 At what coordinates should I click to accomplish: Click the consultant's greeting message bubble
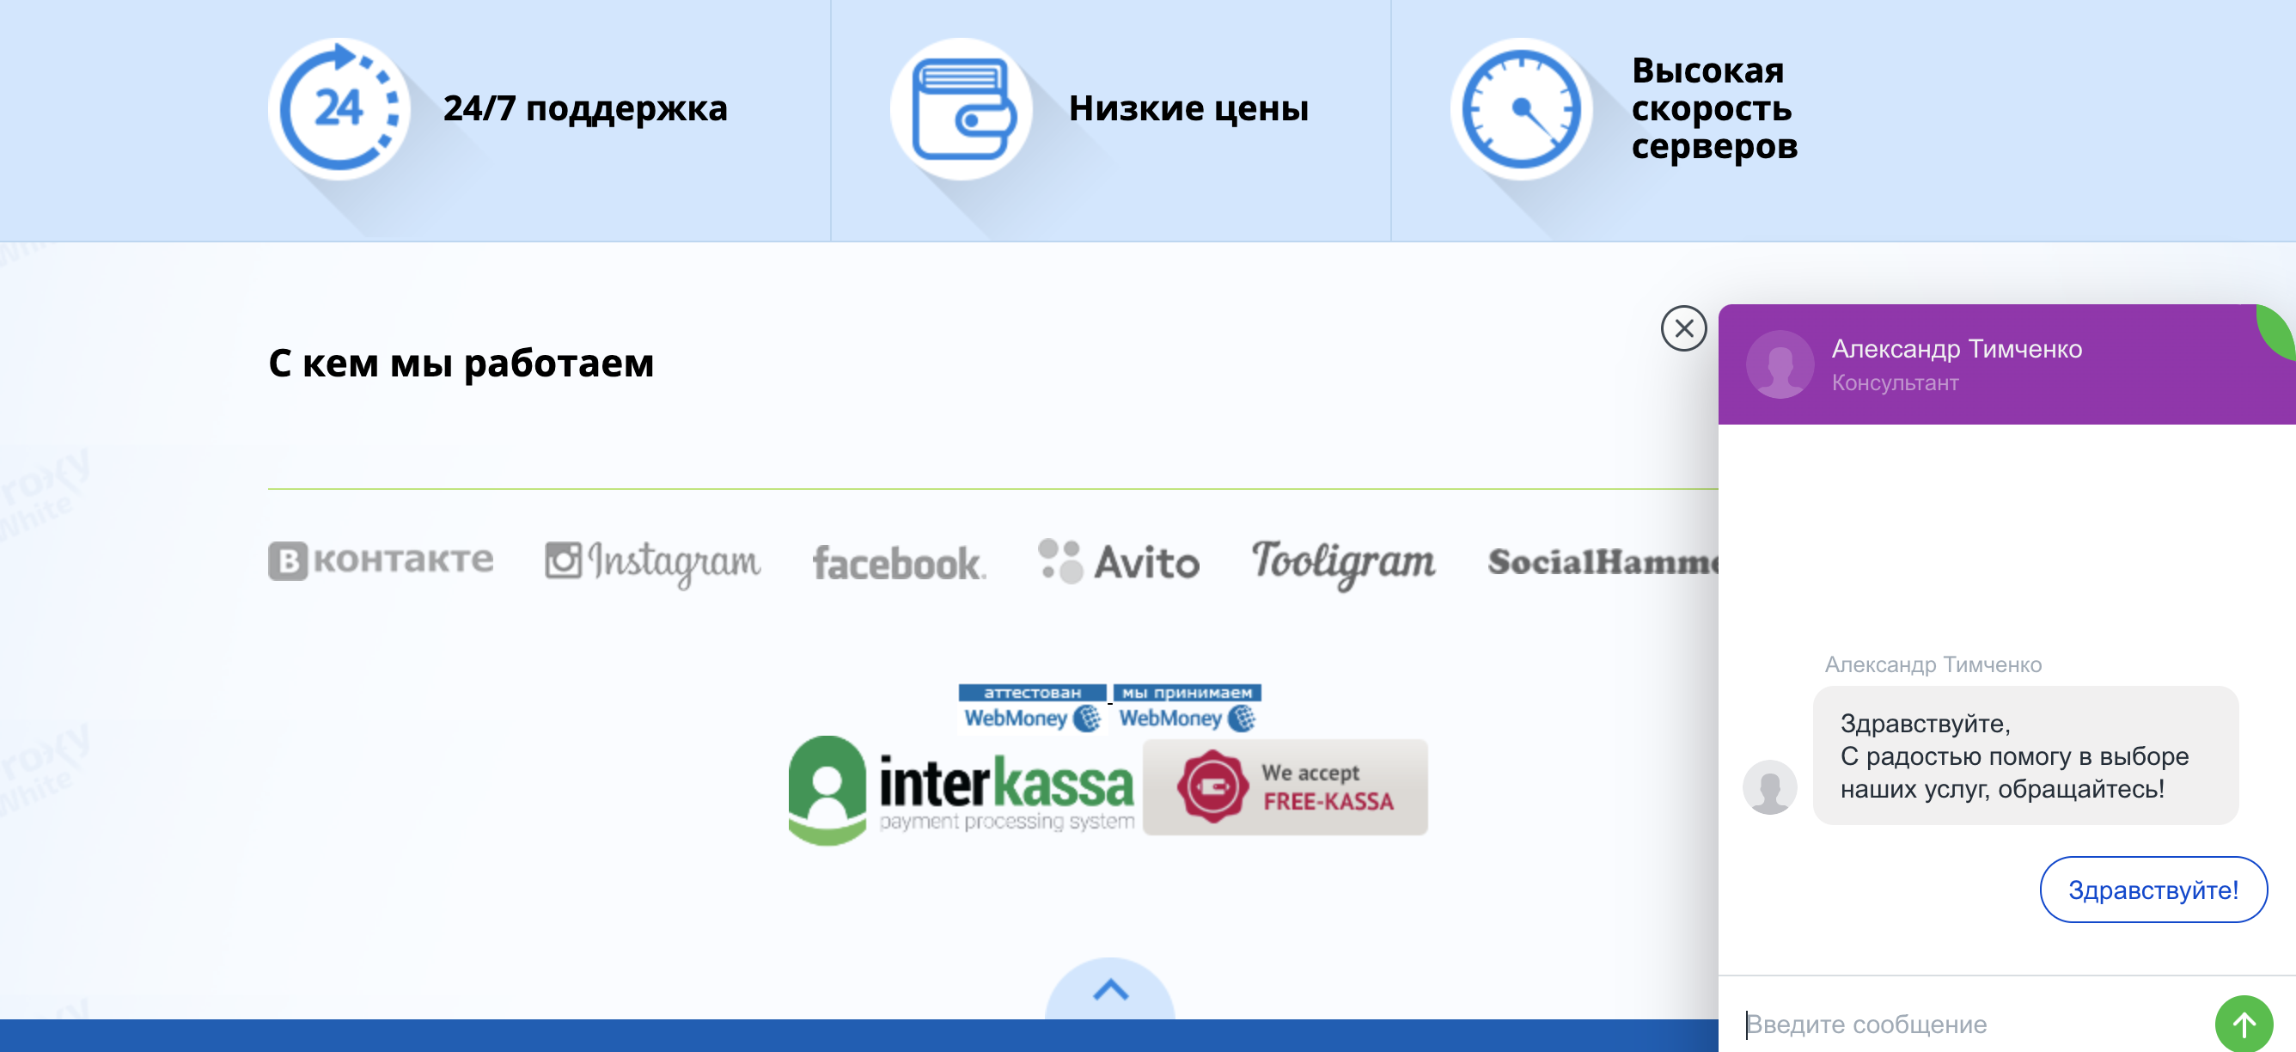click(x=2024, y=755)
